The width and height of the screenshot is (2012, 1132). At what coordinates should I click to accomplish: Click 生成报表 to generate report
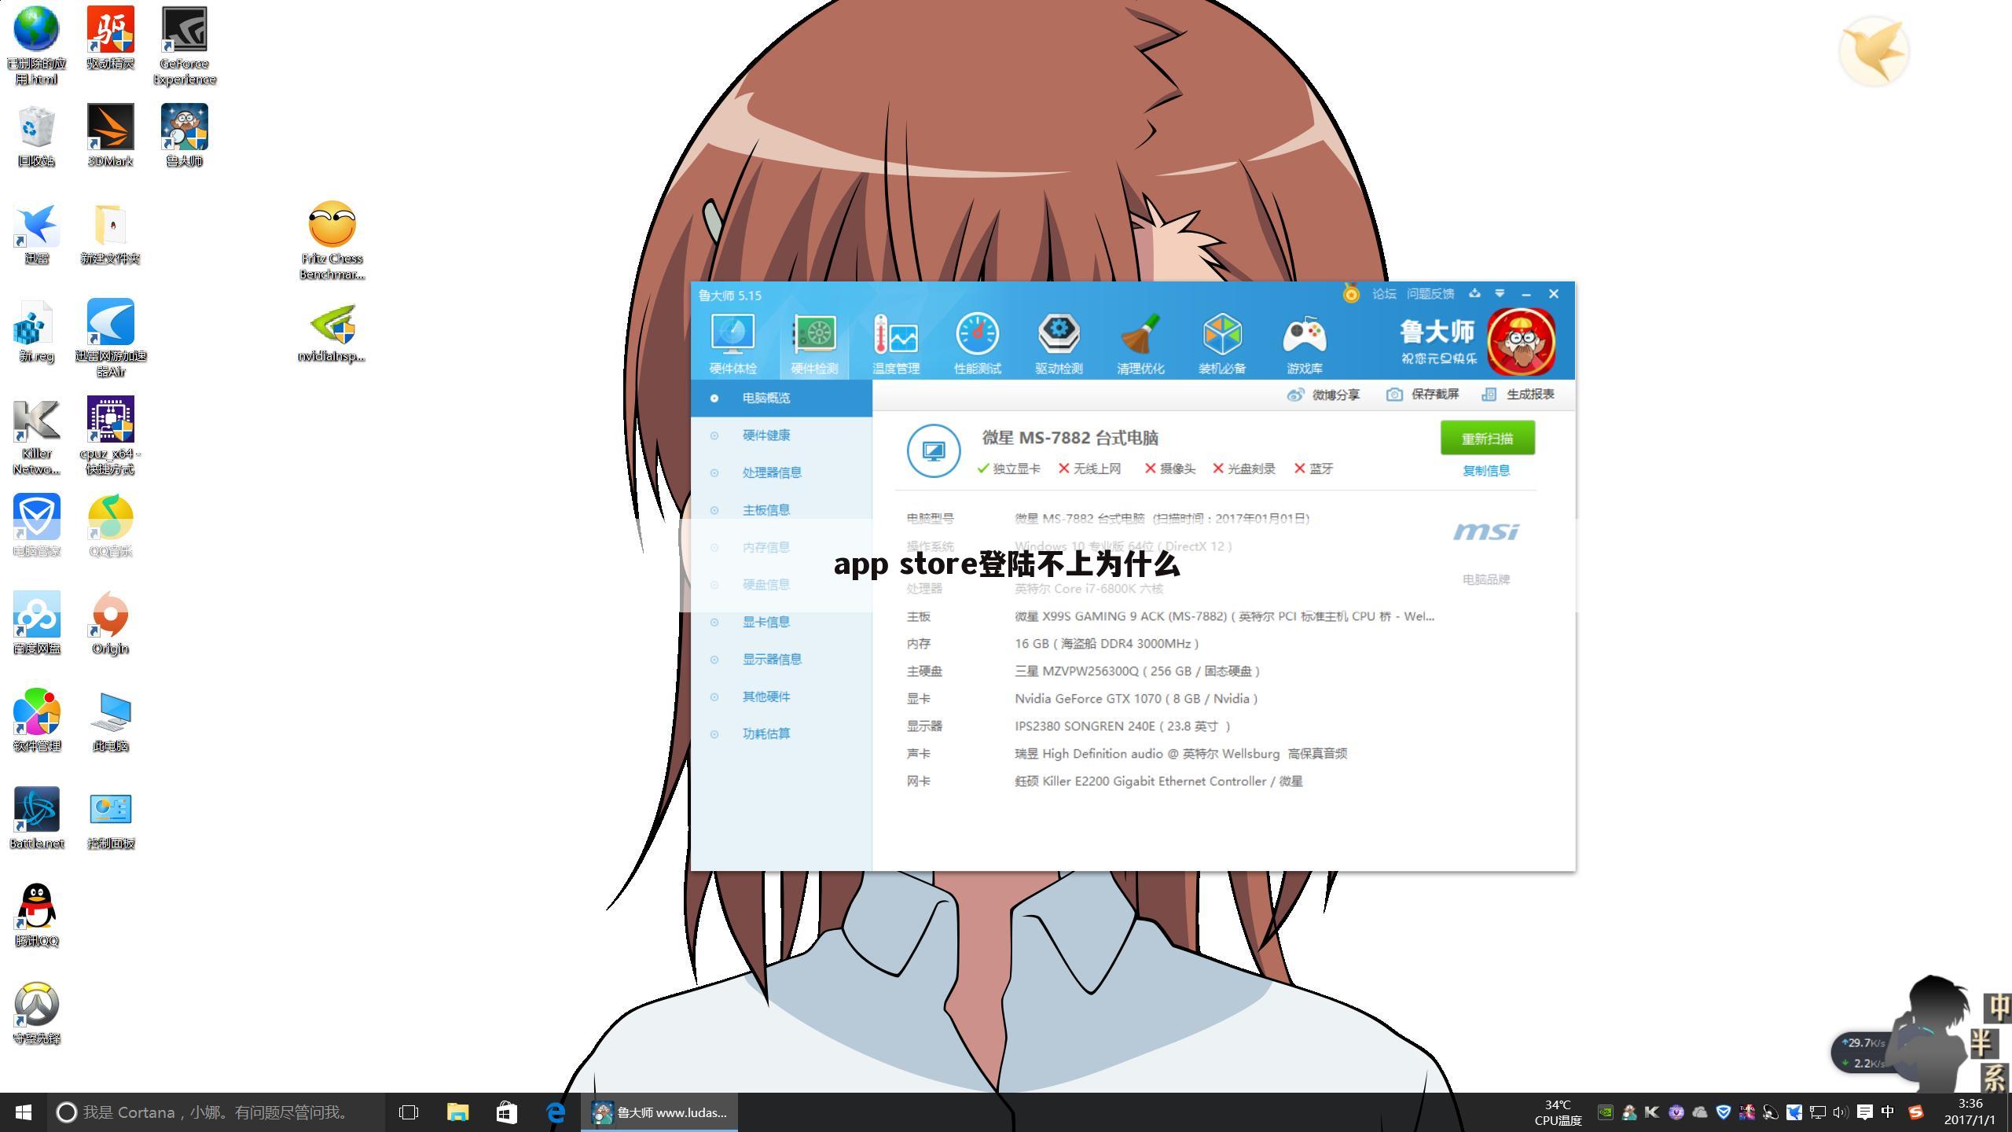pyautogui.click(x=1518, y=395)
